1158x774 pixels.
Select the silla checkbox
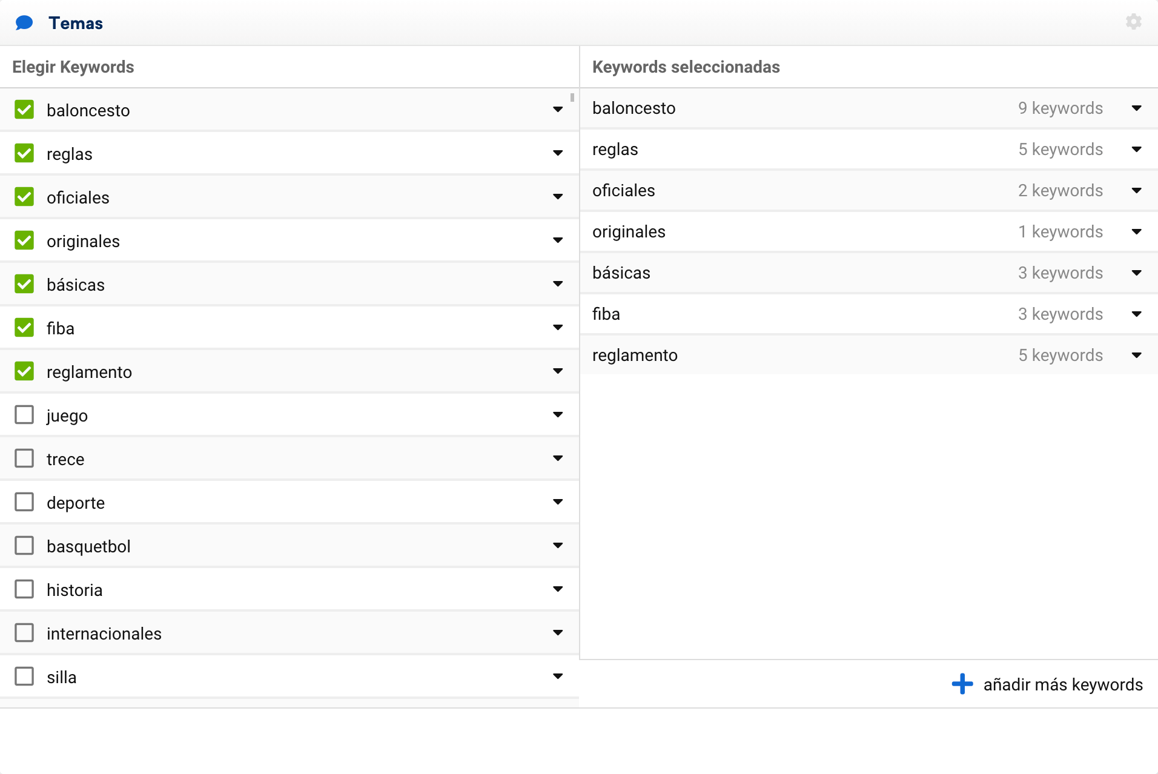[24, 676]
